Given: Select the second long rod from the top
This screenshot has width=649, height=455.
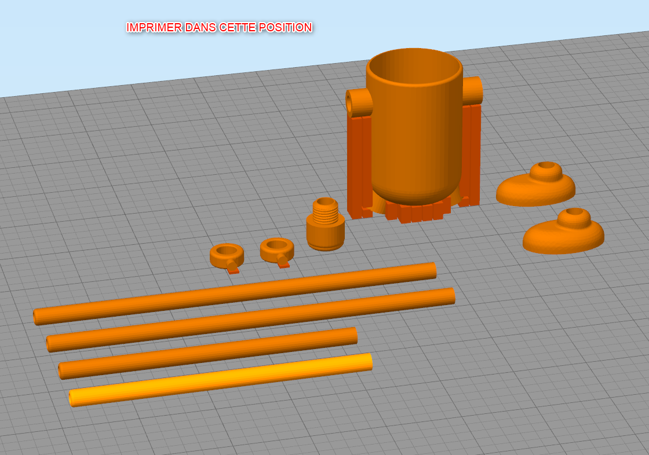Looking at the screenshot, I should tap(250, 320).
